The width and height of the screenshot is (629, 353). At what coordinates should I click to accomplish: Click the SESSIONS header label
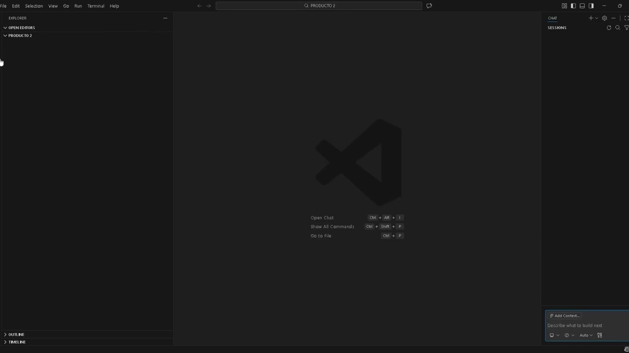(x=557, y=27)
